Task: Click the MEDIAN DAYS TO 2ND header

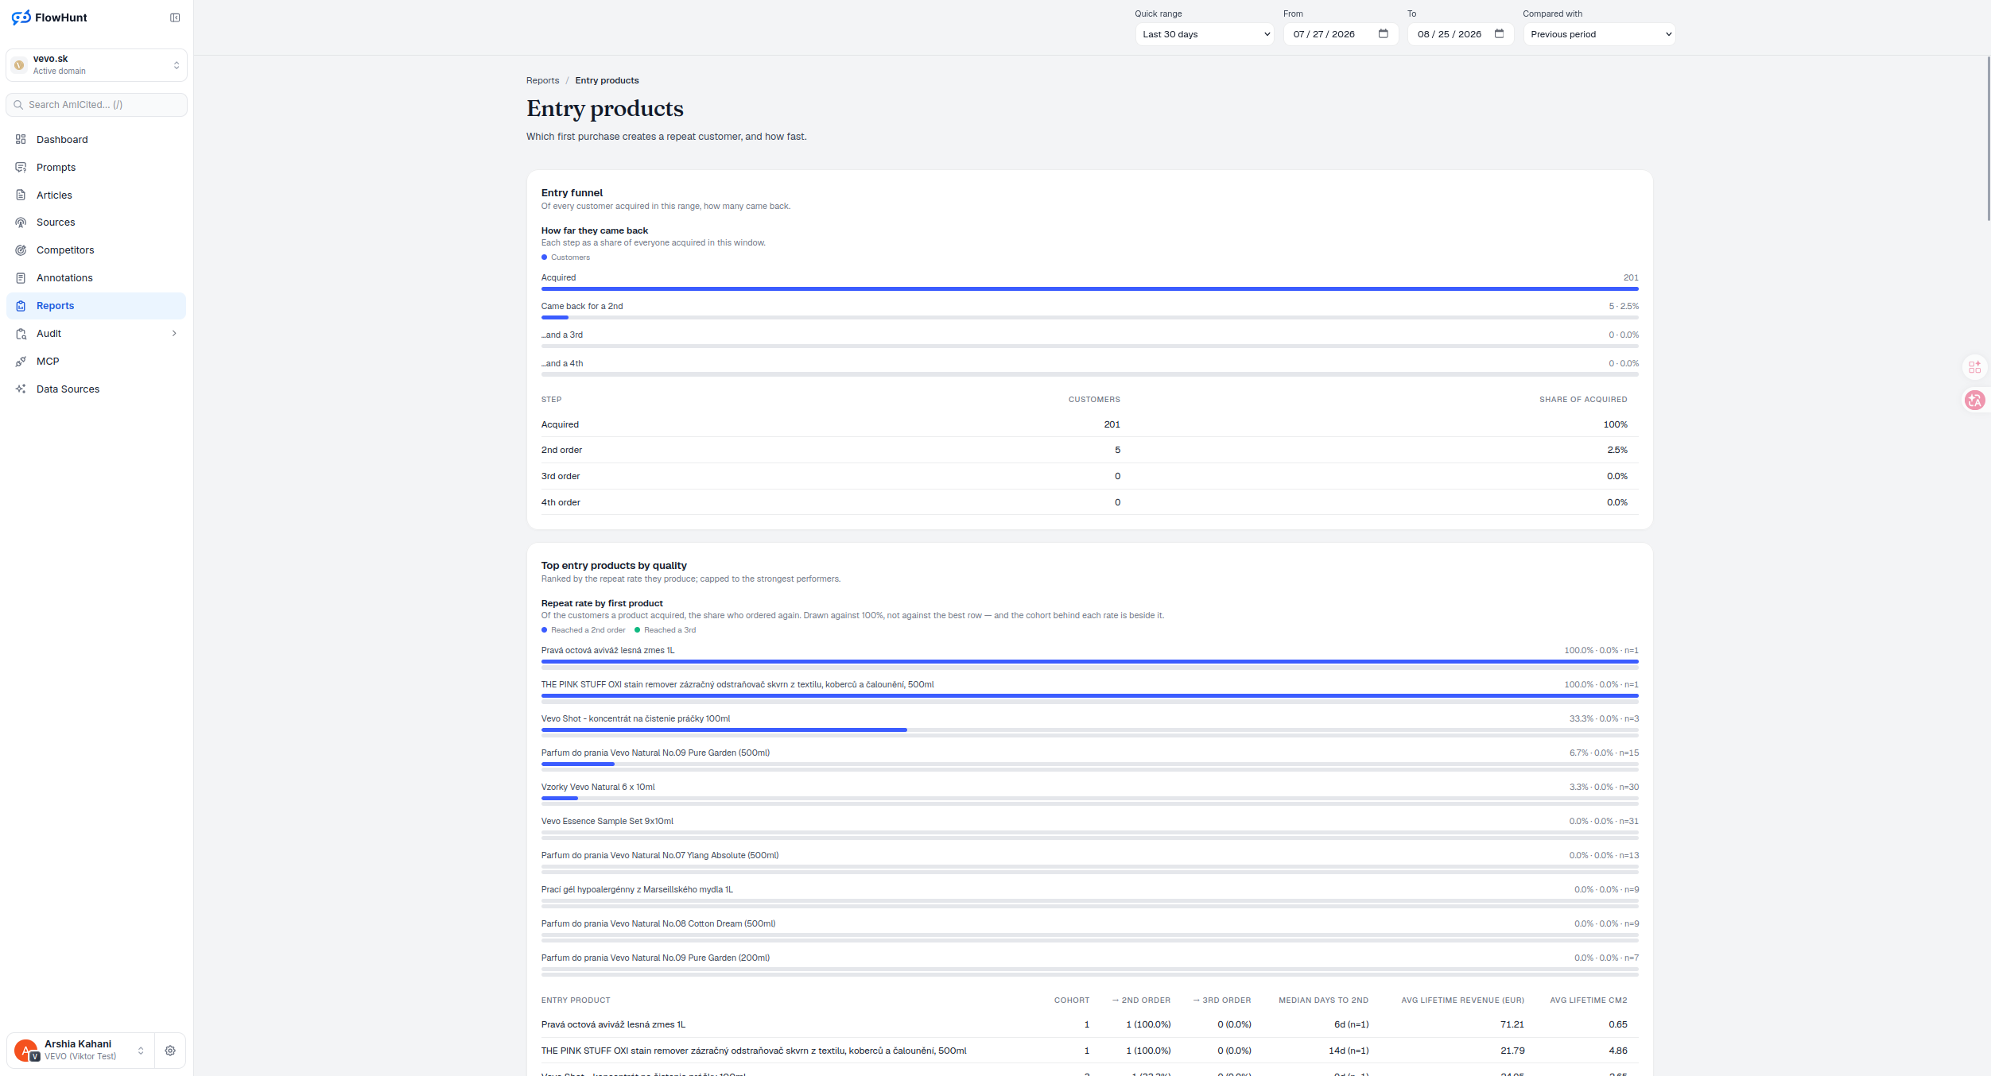Action: (x=1323, y=1001)
